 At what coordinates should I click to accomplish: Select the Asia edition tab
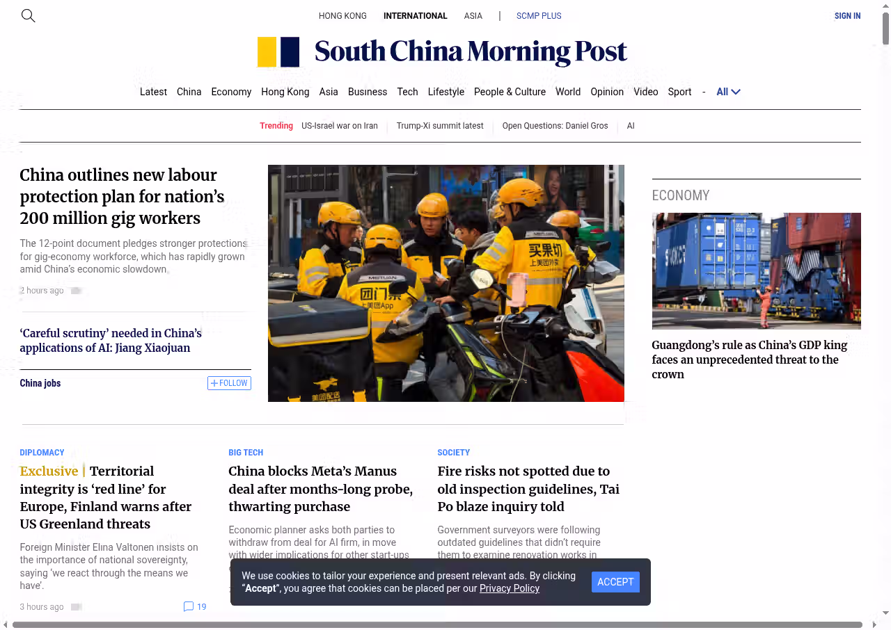tap(473, 16)
